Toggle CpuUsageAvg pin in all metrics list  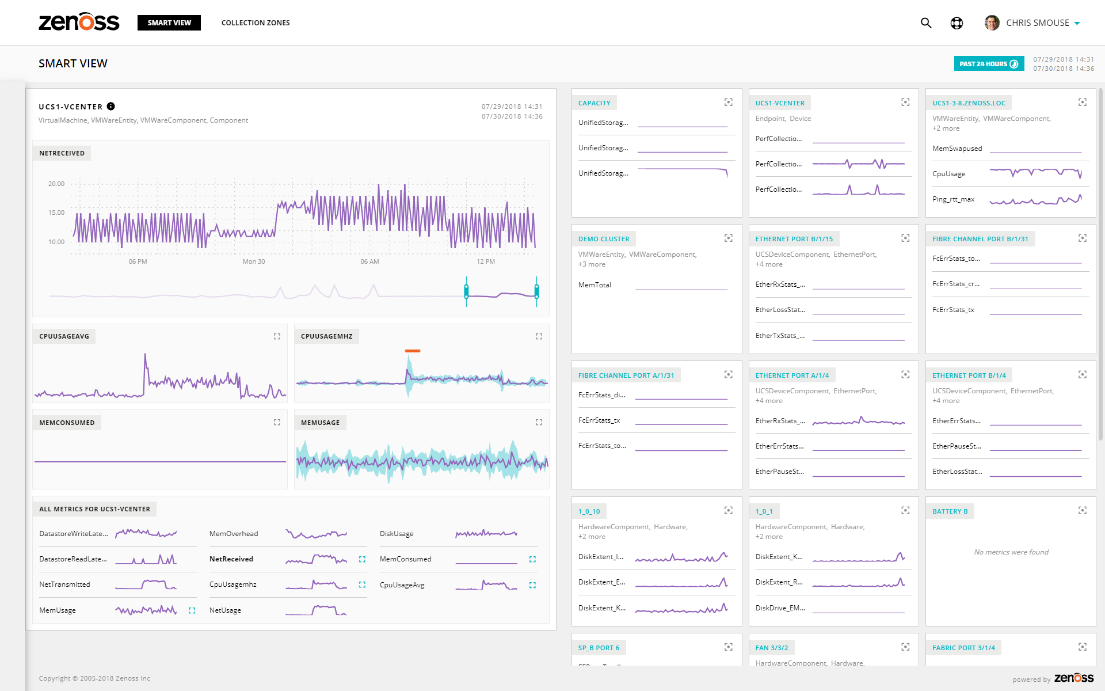click(532, 585)
